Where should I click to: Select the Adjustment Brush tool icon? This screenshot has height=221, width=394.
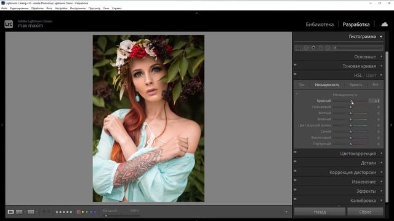[x=335, y=48]
